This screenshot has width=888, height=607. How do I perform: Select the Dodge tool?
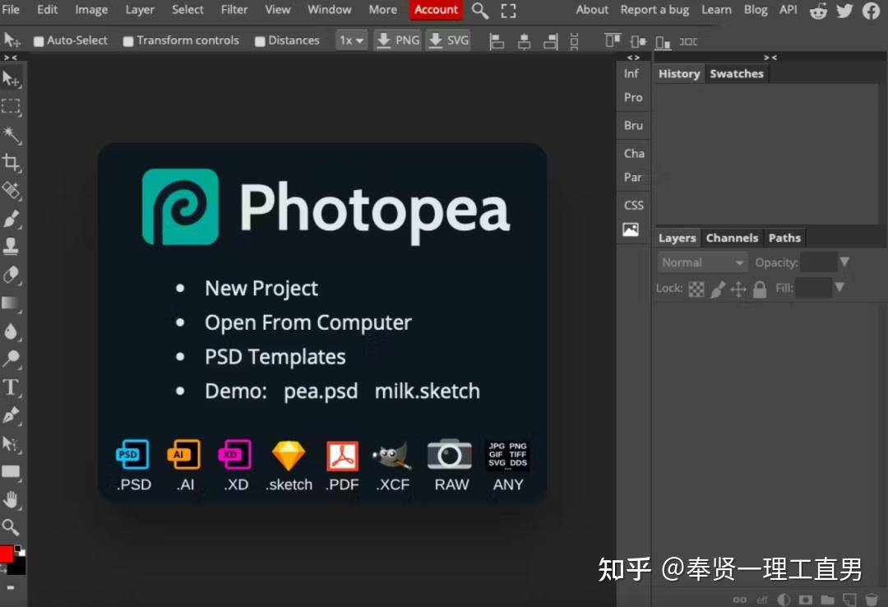point(12,359)
